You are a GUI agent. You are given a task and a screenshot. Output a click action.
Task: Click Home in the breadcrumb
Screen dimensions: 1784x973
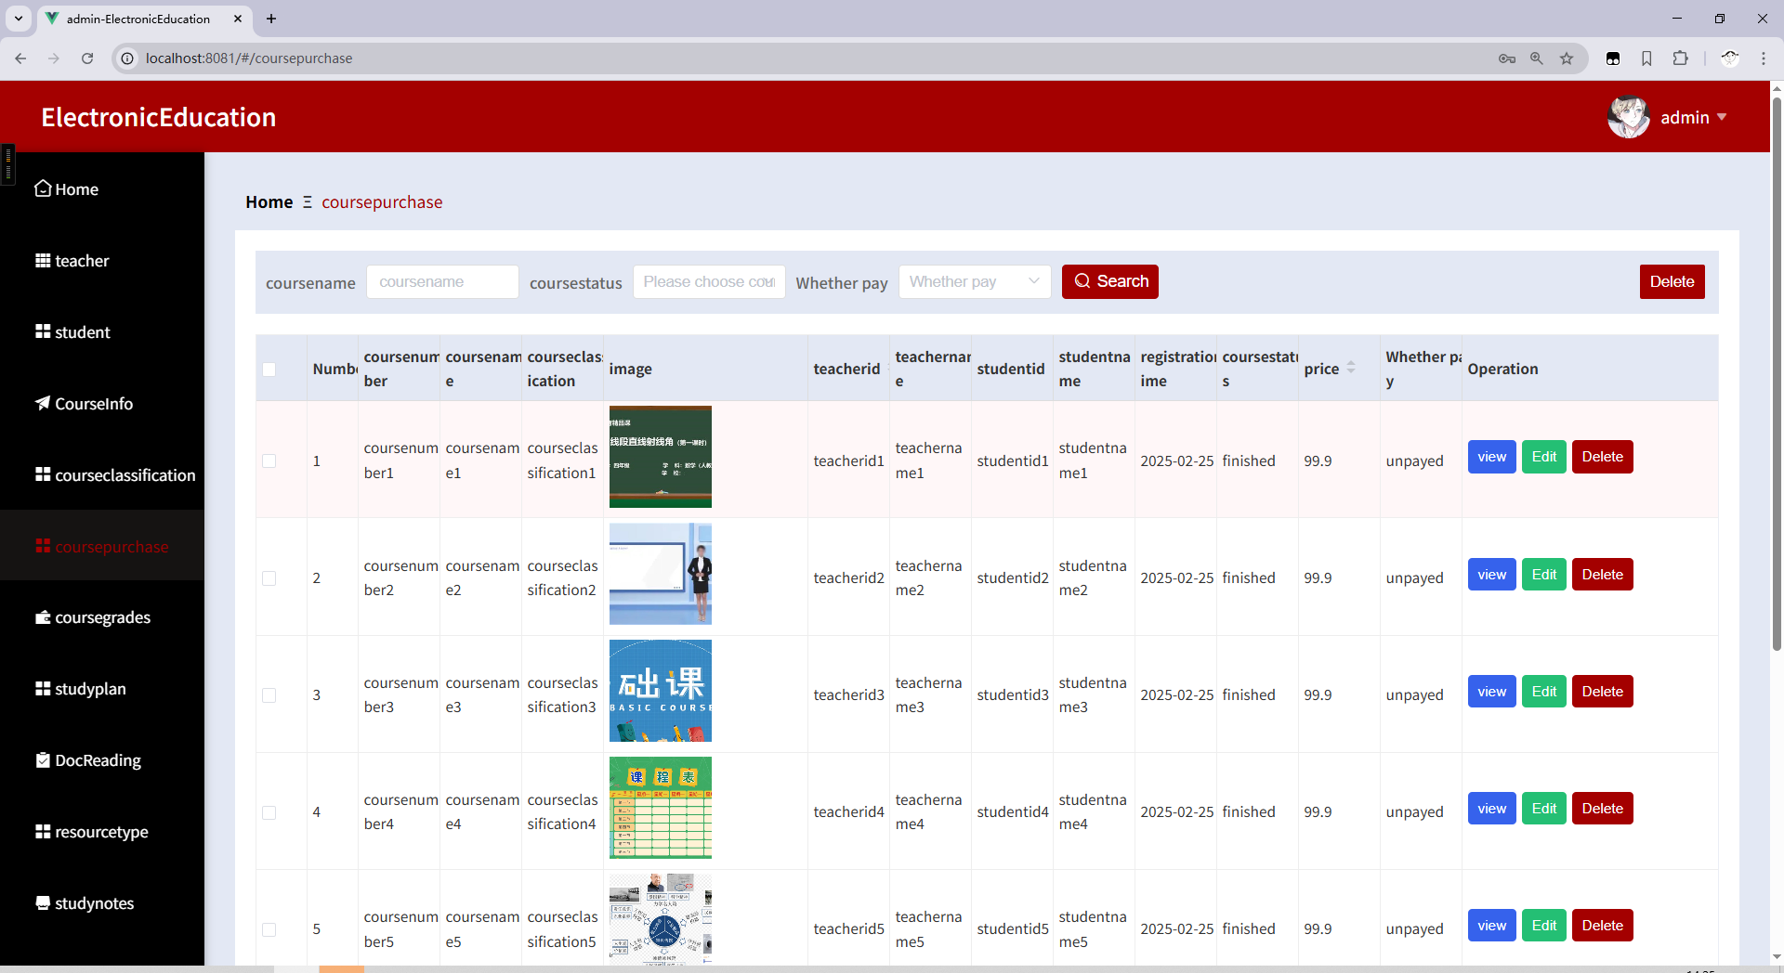269,202
